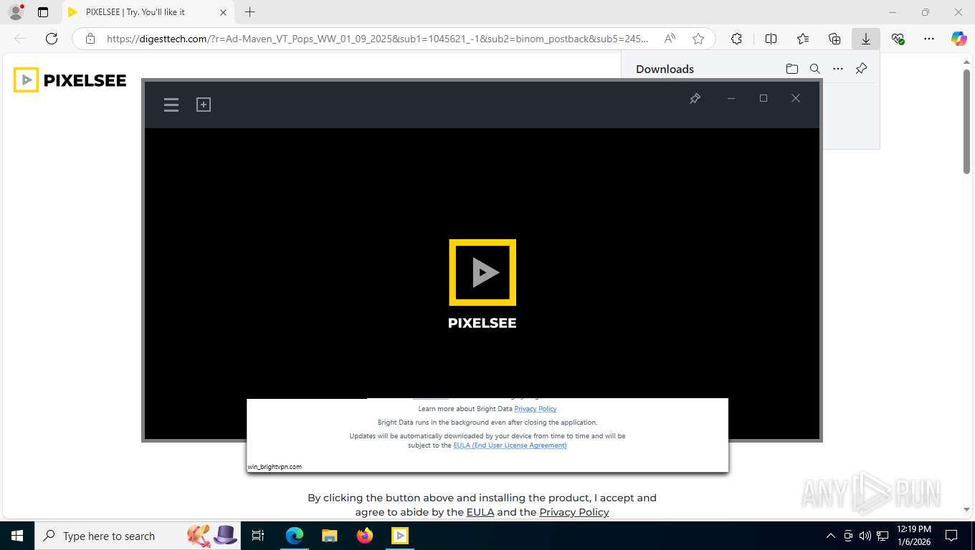Click the Privacy Policy link on the web page

[x=574, y=512]
